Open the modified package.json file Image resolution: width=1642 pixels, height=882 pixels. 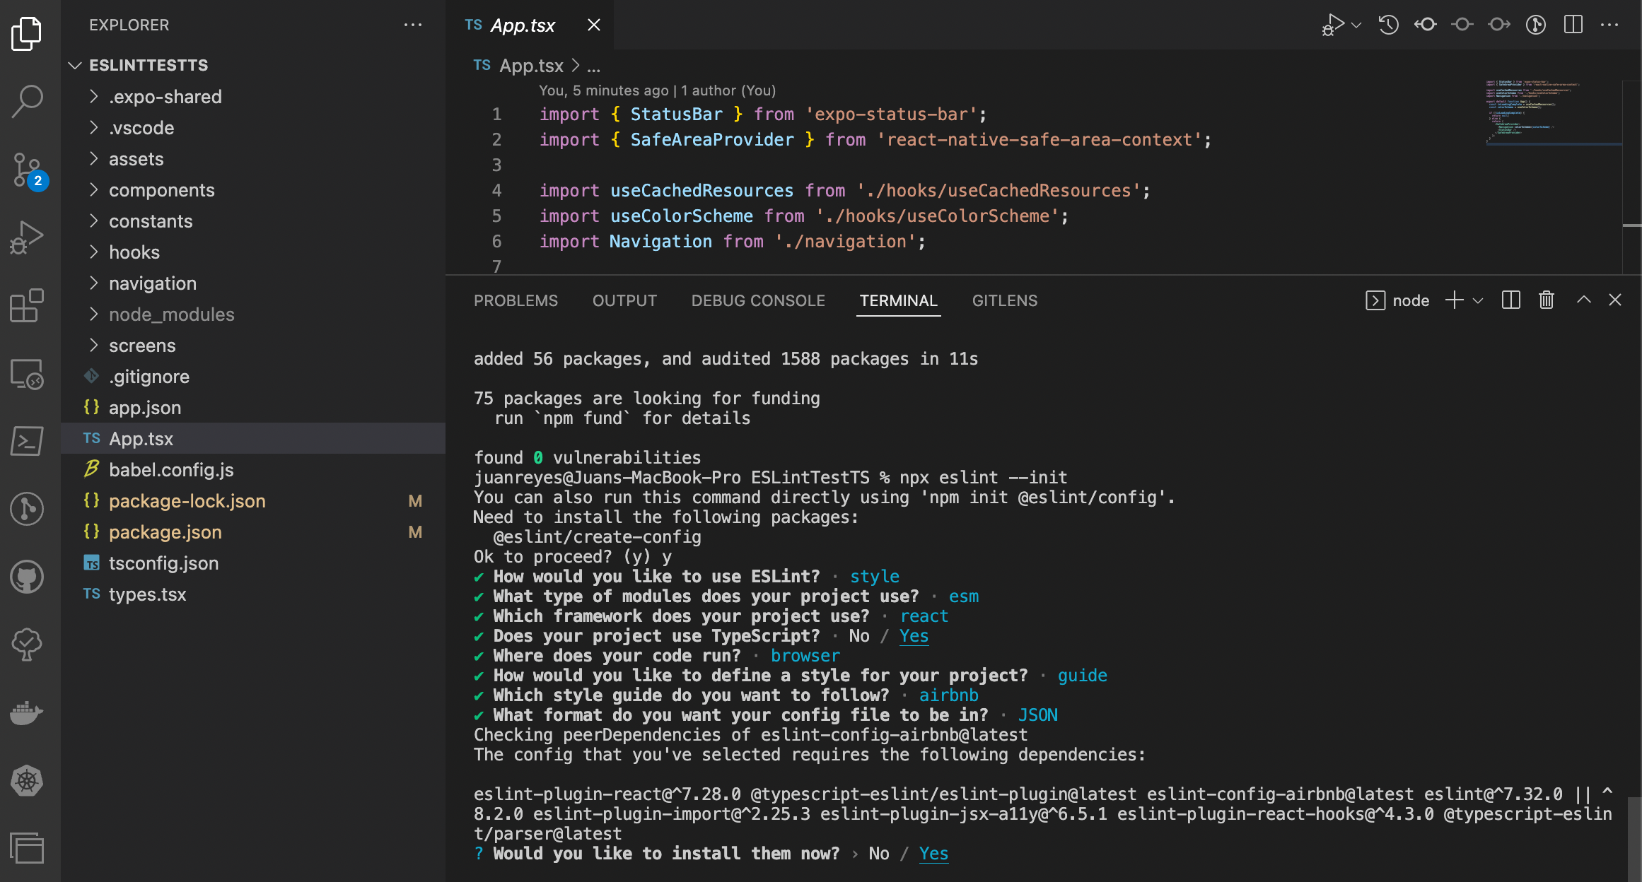tap(253, 532)
